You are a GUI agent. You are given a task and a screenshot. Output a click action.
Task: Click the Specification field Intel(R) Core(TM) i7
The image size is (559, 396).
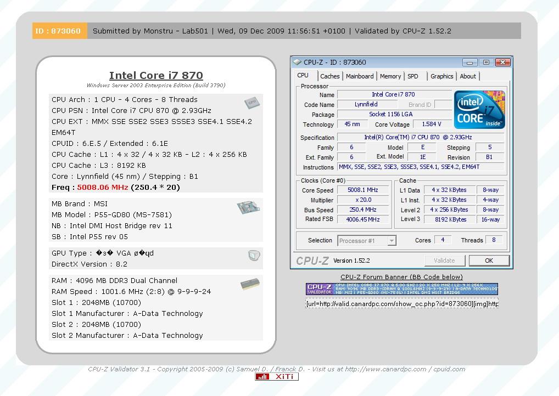click(x=420, y=137)
